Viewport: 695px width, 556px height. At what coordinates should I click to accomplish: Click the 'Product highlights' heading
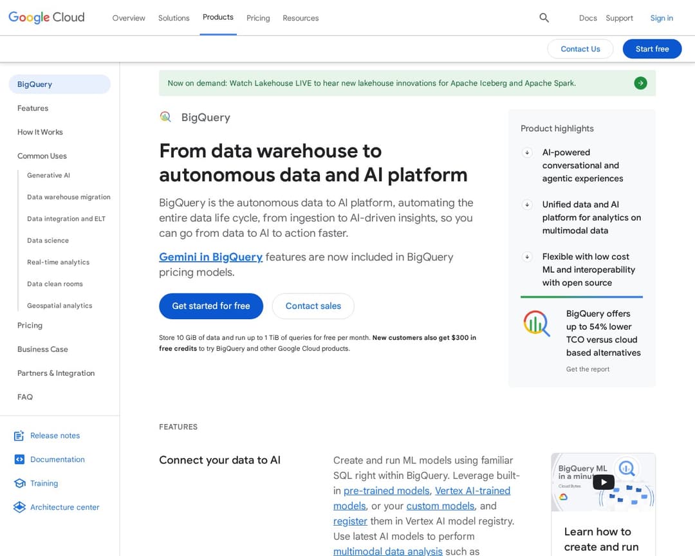pyautogui.click(x=557, y=129)
